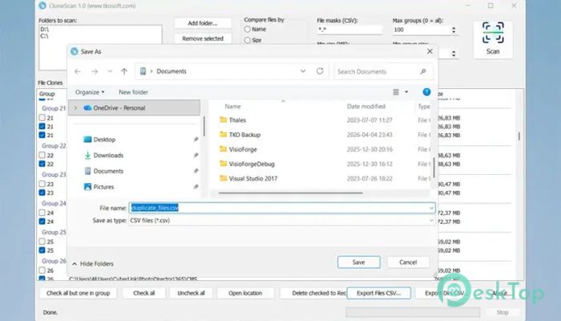Check the first file in Group 26
Viewport: 561px width, 321px height.
[42, 270]
